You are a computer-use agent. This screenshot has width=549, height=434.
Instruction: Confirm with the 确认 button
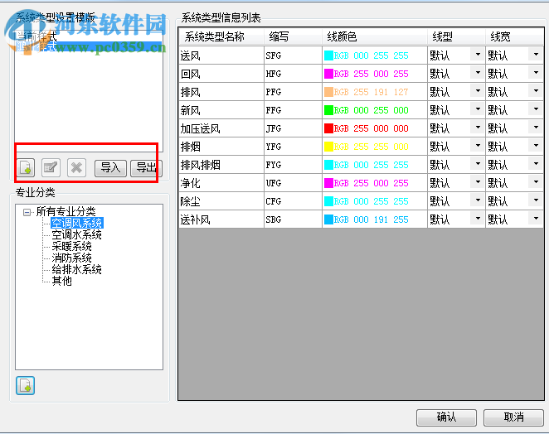click(x=446, y=417)
